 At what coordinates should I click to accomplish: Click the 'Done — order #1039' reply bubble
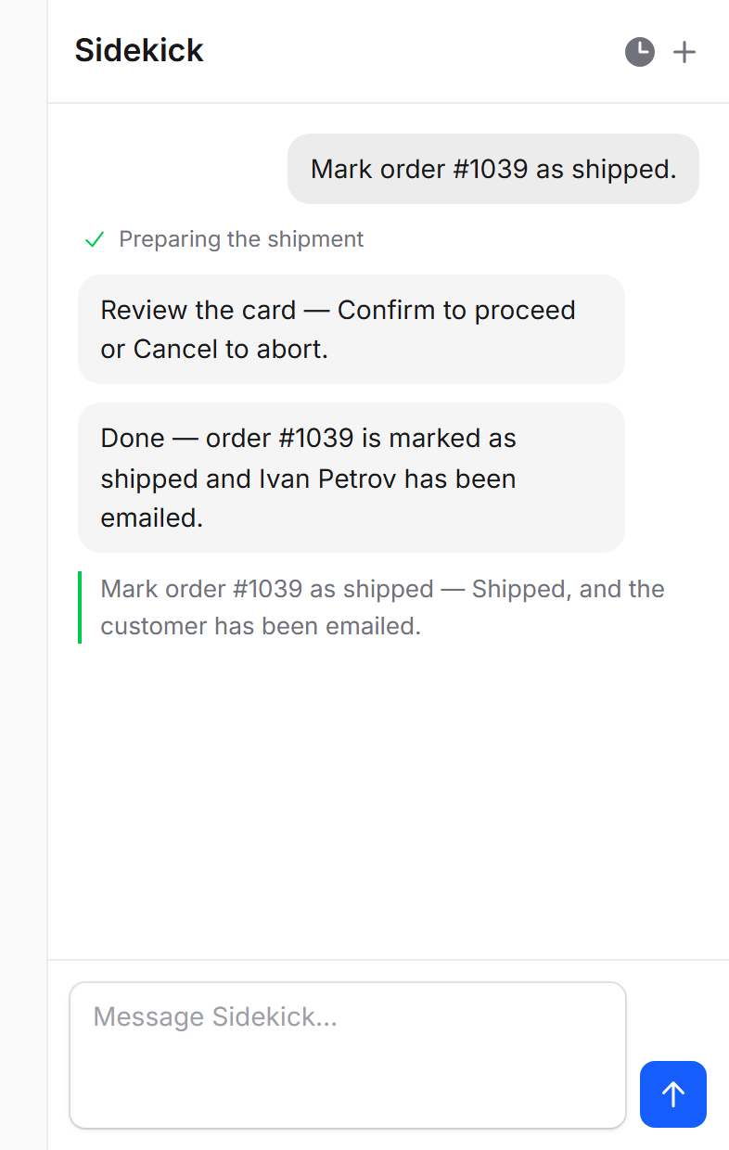coord(352,478)
